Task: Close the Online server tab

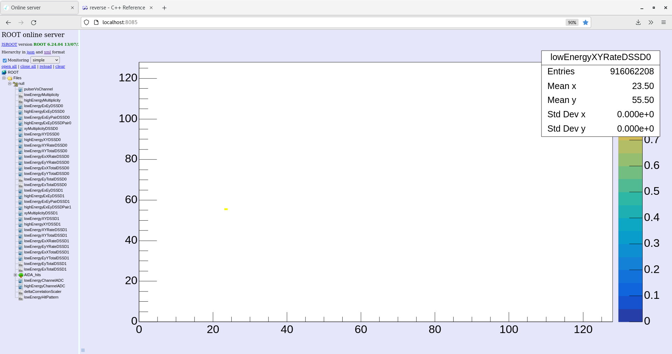Action: coord(72,8)
